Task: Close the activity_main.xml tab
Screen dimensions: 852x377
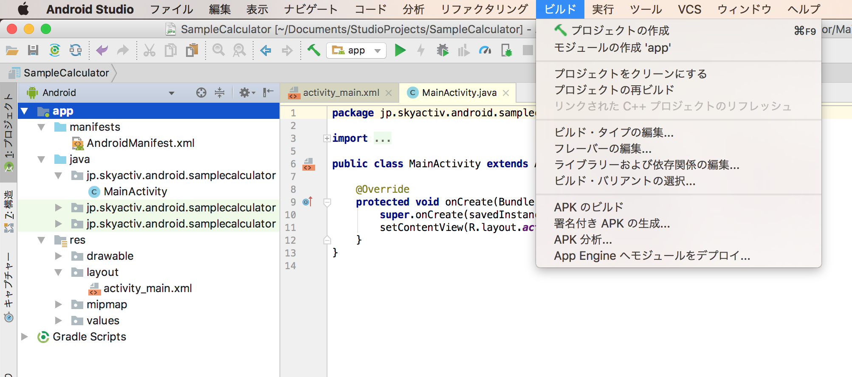Action: 388,93
